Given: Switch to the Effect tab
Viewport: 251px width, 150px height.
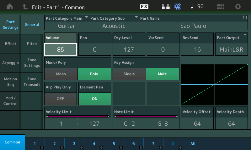Looking at the screenshot, I should (x=11, y=44).
